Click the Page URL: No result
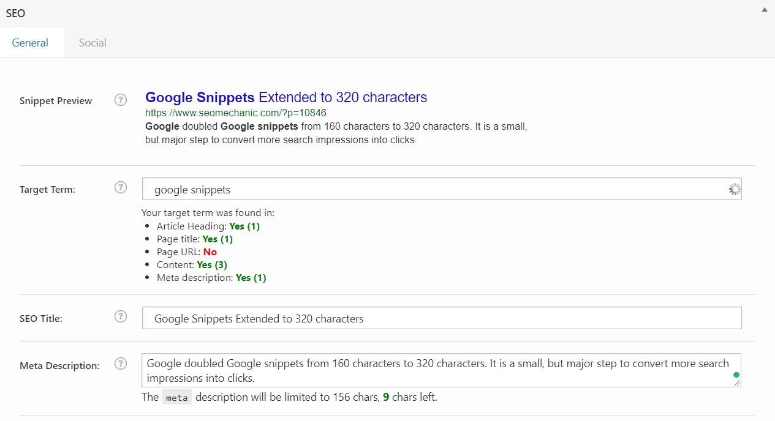 click(x=187, y=252)
